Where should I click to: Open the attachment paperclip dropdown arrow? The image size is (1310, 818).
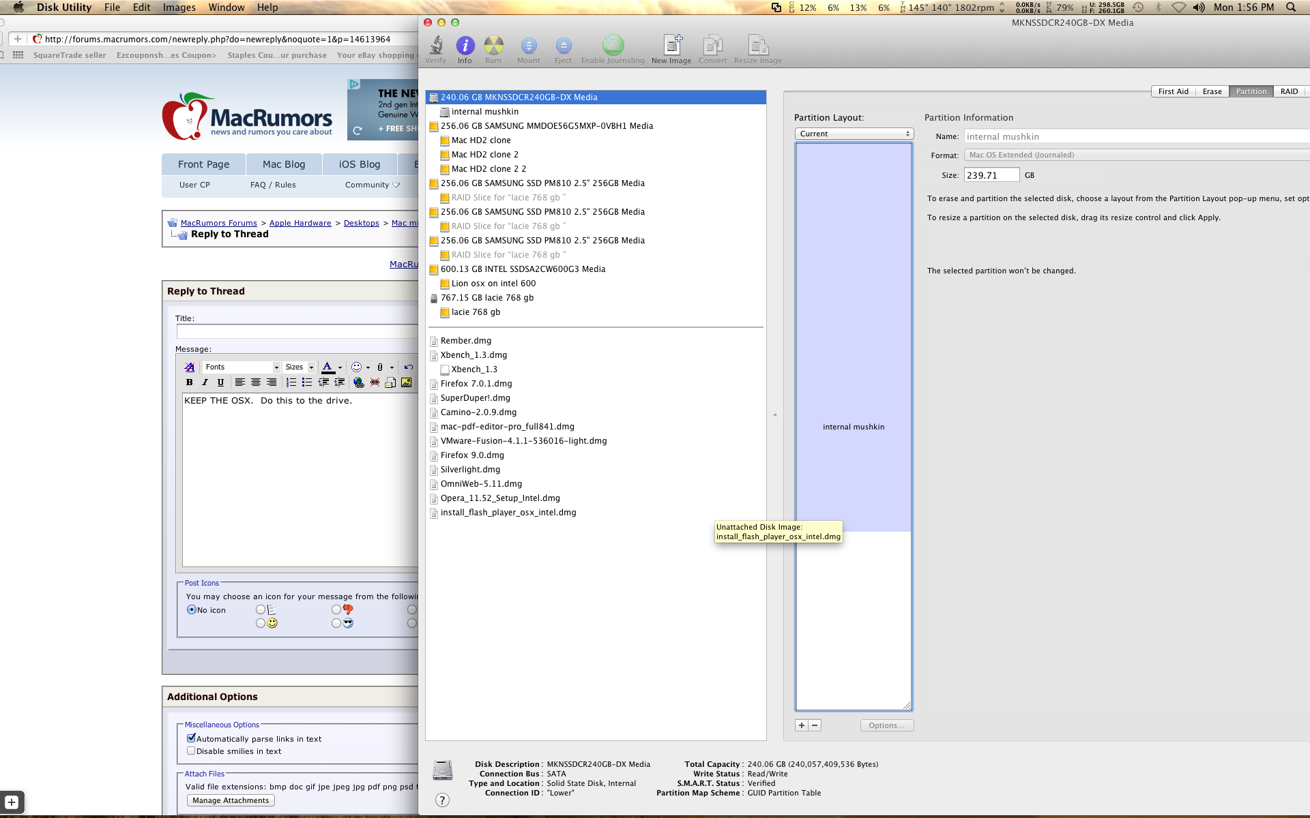392,367
